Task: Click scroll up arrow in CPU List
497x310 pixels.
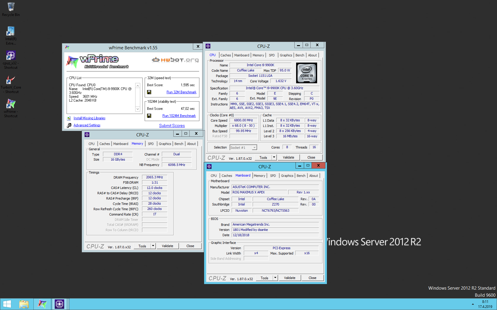Action: tap(138, 86)
